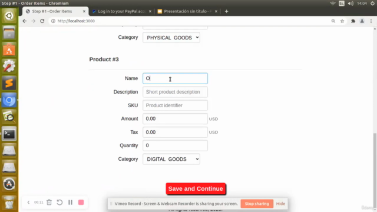
Task: Open the Chromium profile icon
Action: click(x=362, y=21)
